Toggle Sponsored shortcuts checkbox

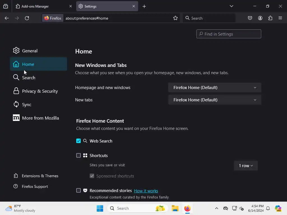(92, 176)
